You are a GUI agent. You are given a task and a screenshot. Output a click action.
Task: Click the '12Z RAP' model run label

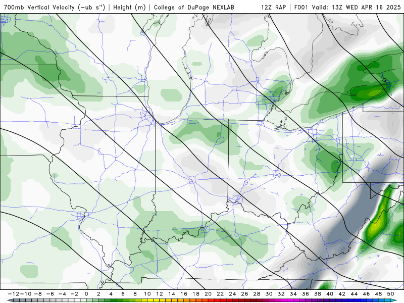click(x=273, y=7)
